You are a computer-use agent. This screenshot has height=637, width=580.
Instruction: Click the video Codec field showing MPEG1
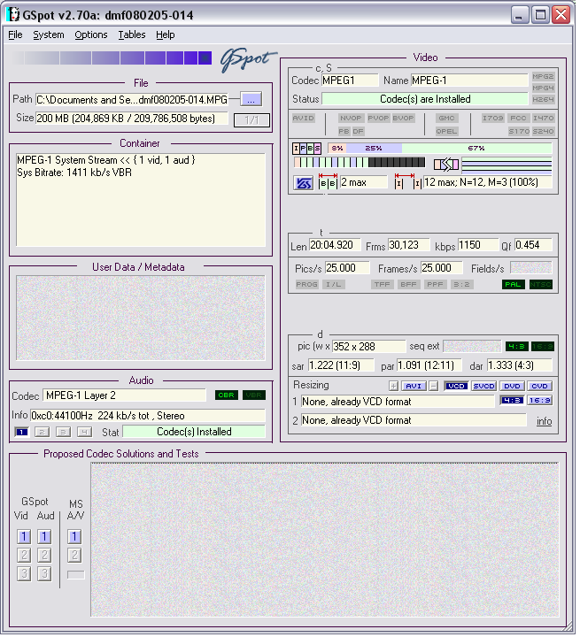coord(350,81)
